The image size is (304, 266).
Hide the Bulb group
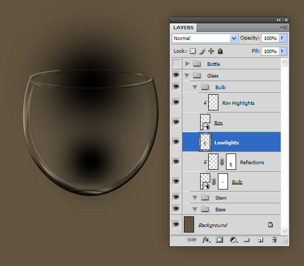[176, 87]
